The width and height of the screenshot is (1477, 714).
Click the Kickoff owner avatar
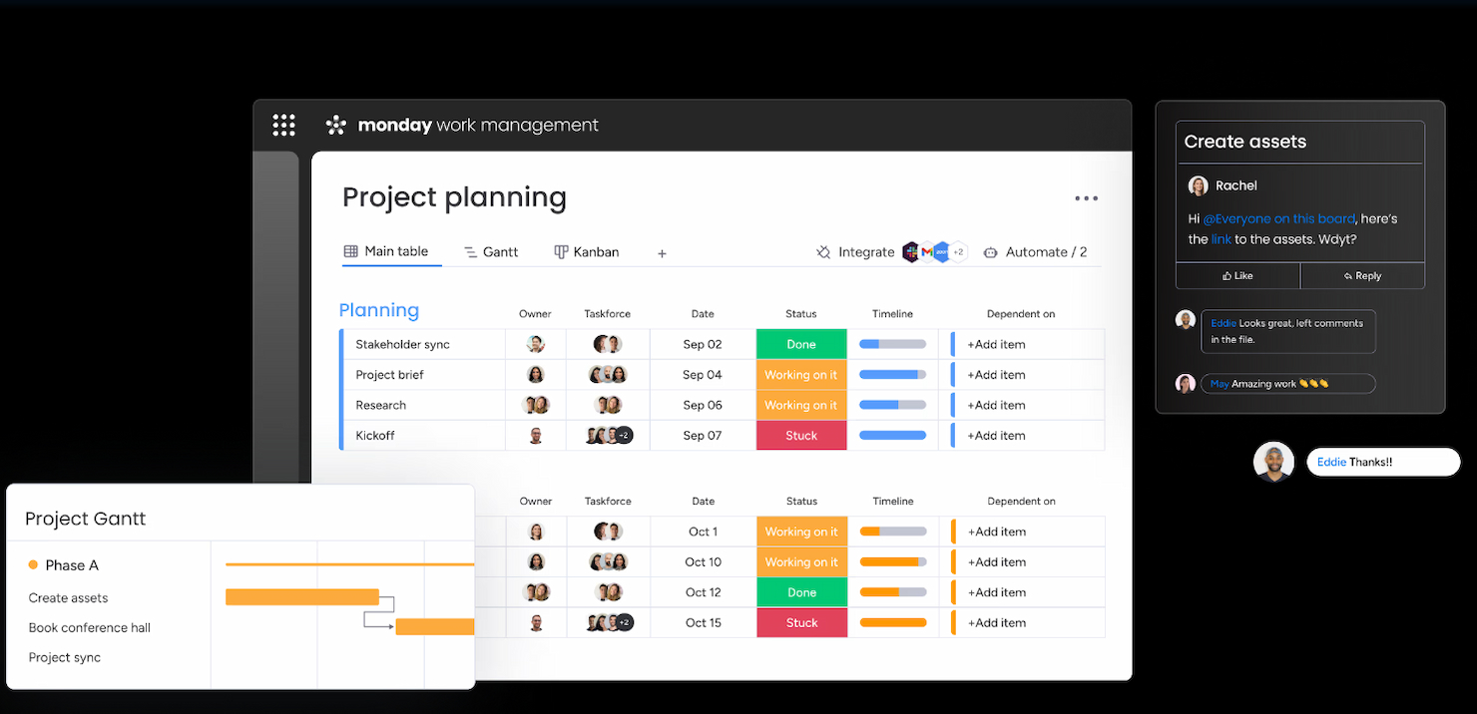pos(536,436)
